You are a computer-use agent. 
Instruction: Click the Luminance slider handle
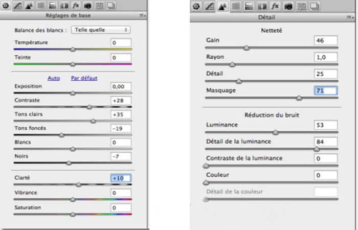276,132
